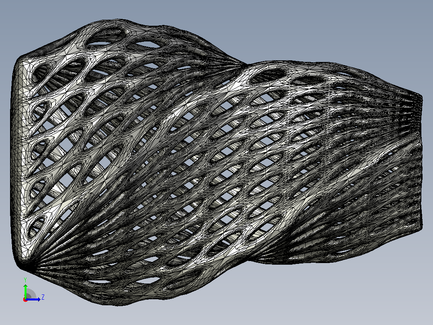Click the green Y axis arrow of the triad
This screenshot has width=433, height=325.
click(x=25, y=291)
